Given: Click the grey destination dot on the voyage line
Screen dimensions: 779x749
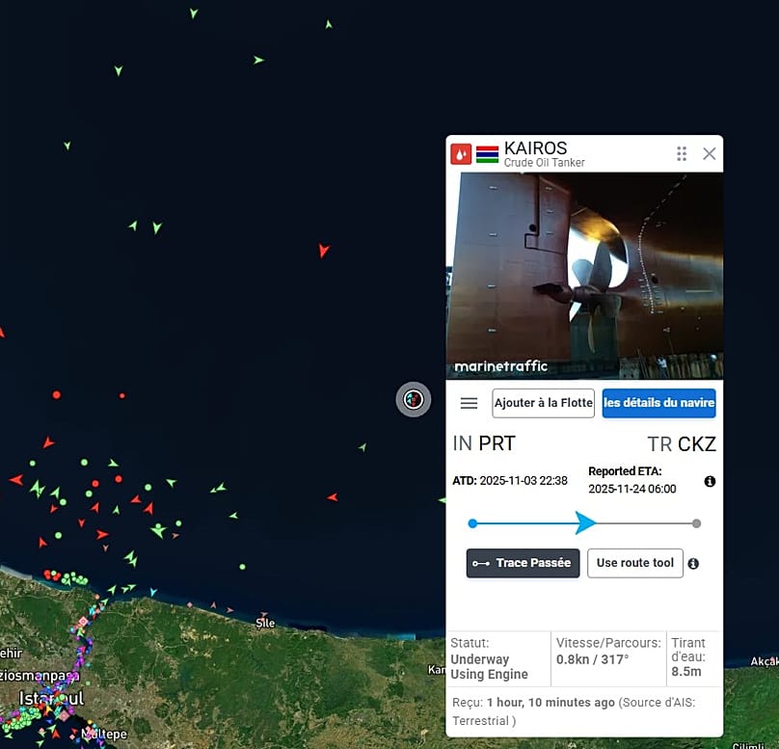Looking at the screenshot, I should click(696, 523).
